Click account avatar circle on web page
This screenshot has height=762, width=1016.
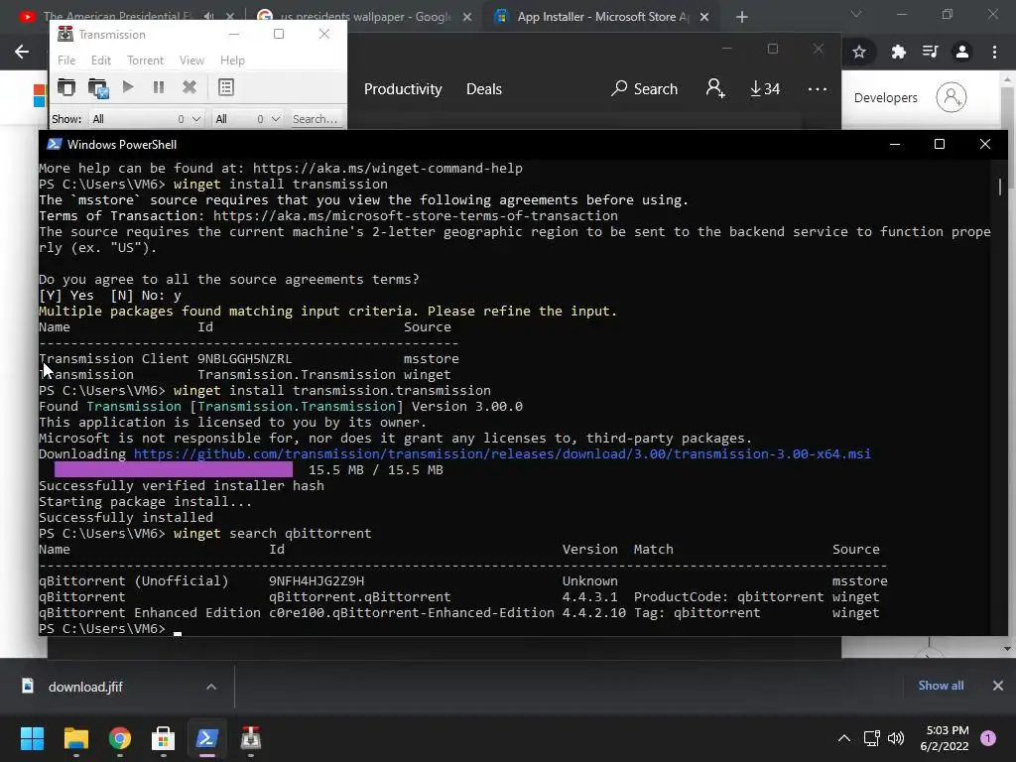[952, 97]
